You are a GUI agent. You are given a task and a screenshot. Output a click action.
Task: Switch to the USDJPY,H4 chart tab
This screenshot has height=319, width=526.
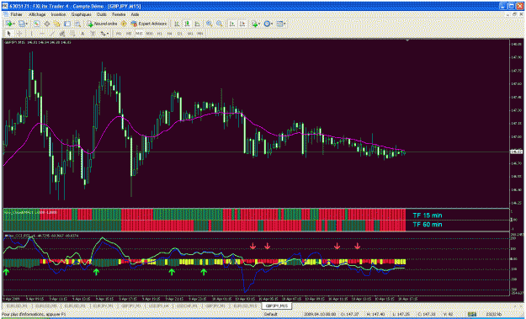pos(159,306)
